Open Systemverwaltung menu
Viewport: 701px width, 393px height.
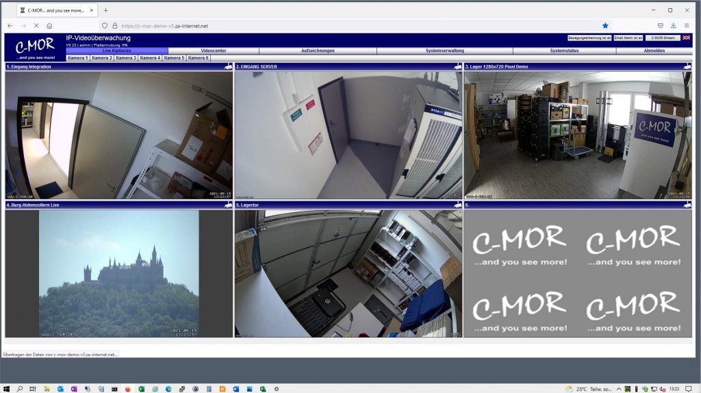(x=445, y=51)
